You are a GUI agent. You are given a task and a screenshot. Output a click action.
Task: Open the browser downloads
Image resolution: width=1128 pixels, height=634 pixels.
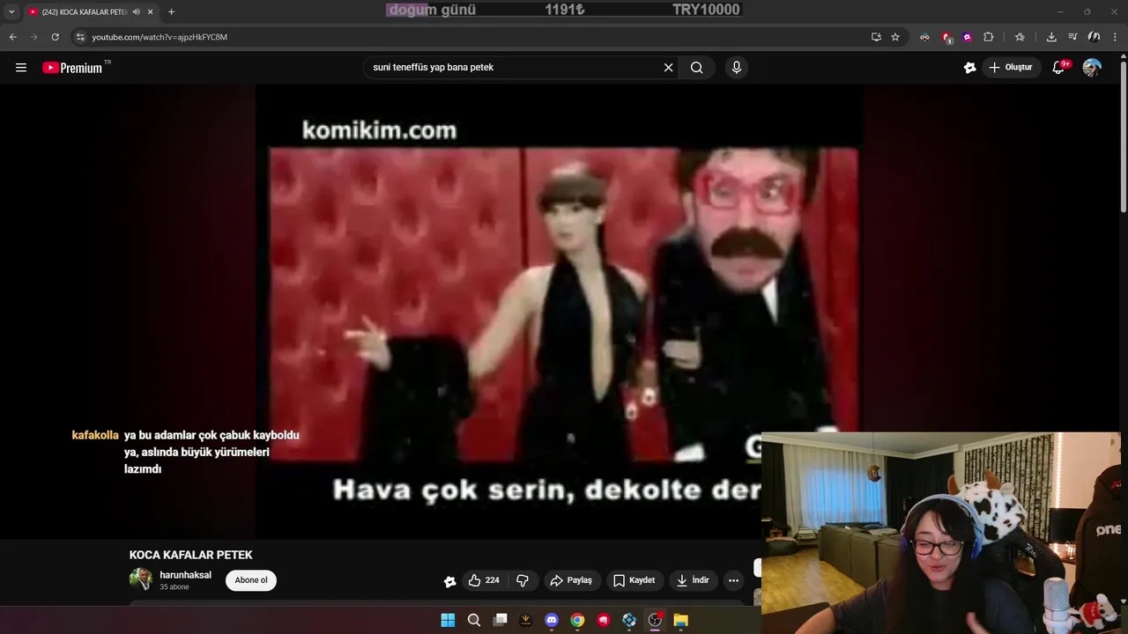[x=1051, y=37]
